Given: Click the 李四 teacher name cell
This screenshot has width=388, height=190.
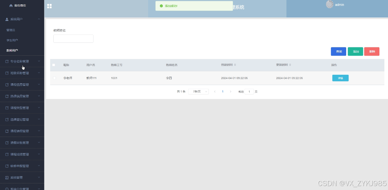Looking at the screenshot, I should [x=169, y=78].
